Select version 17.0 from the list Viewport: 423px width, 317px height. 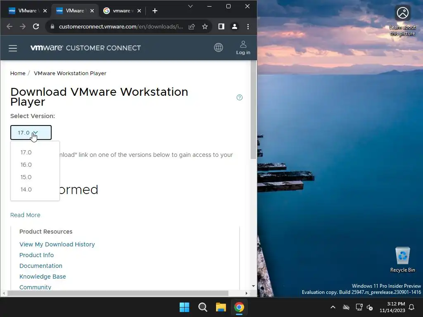point(26,152)
